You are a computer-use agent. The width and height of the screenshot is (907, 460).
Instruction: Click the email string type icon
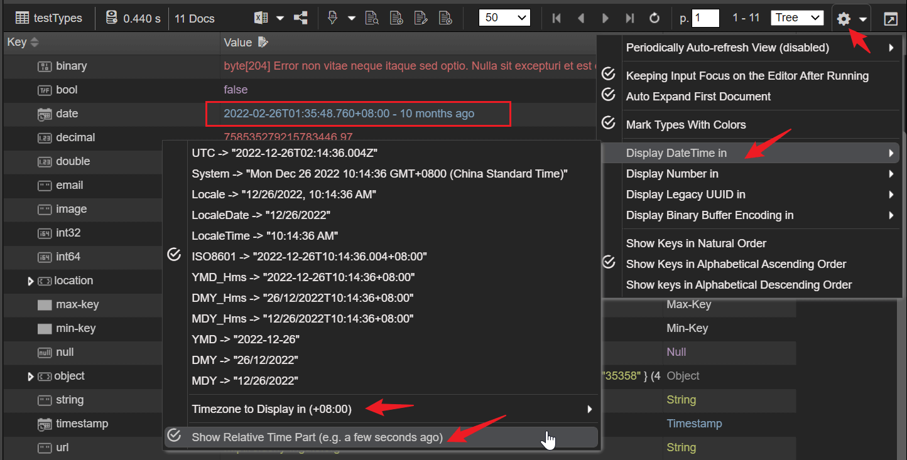point(45,185)
